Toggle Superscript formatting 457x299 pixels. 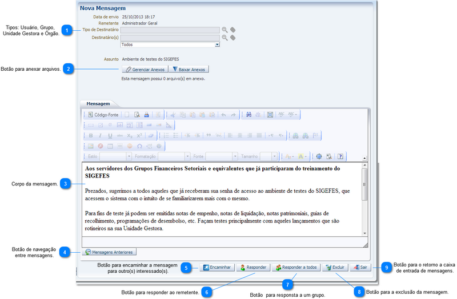tap(139, 136)
